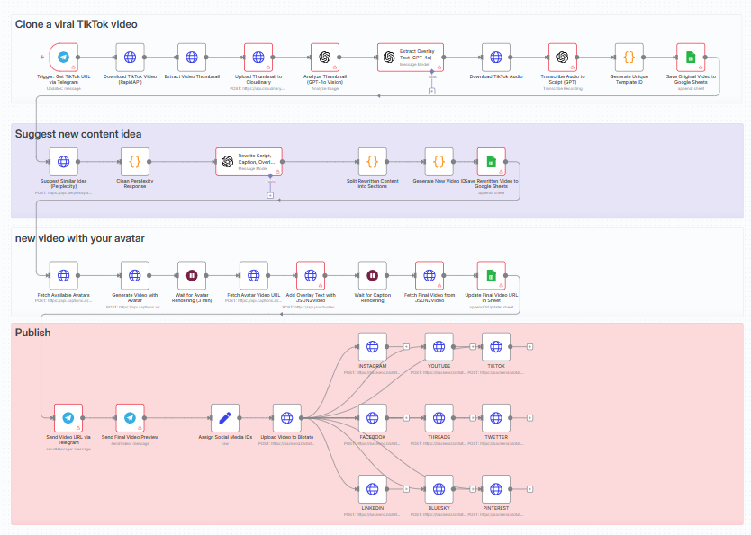The image size is (751, 535).
Task: Select the Analyze Thumbnail GPT-4o Vision node
Action: [325, 58]
